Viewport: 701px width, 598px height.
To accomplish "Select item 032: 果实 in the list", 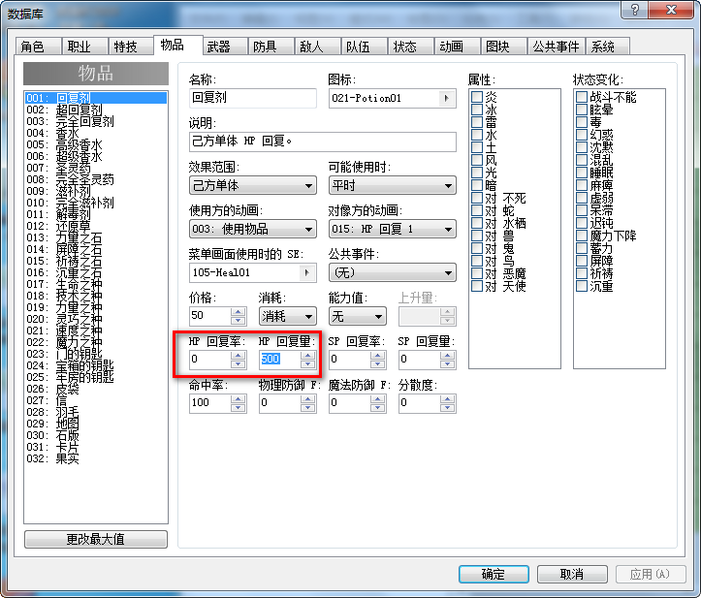I will (x=96, y=458).
